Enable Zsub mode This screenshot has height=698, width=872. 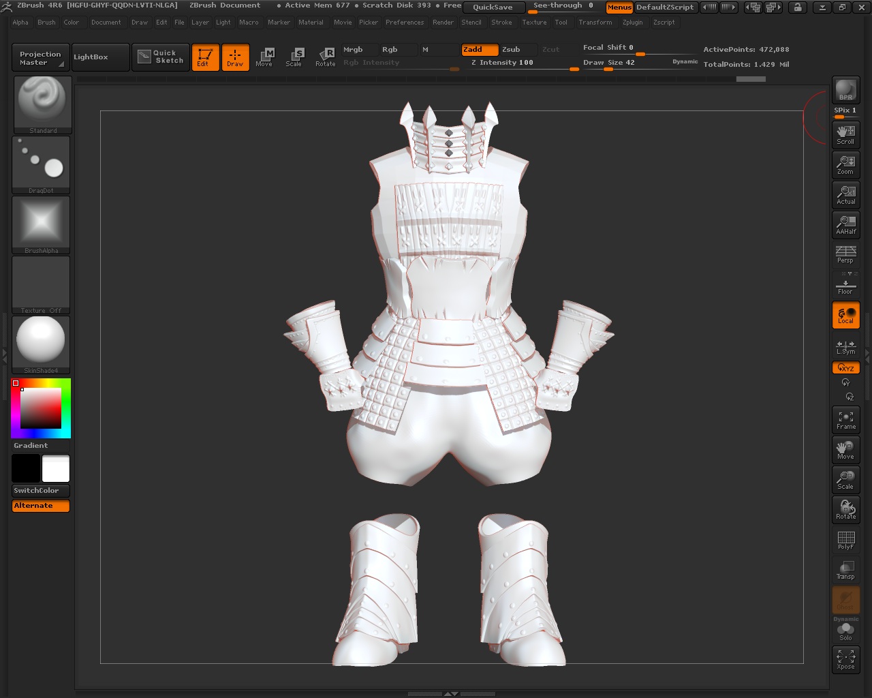pos(519,50)
